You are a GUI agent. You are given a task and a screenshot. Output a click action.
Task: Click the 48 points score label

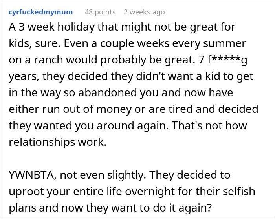click(x=100, y=12)
